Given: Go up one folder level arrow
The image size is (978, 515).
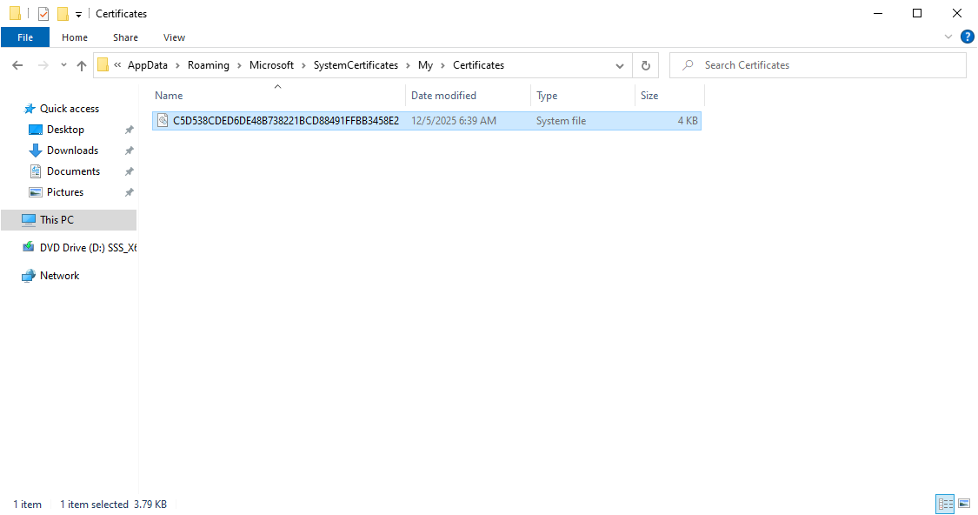Looking at the screenshot, I should point(82,65).
